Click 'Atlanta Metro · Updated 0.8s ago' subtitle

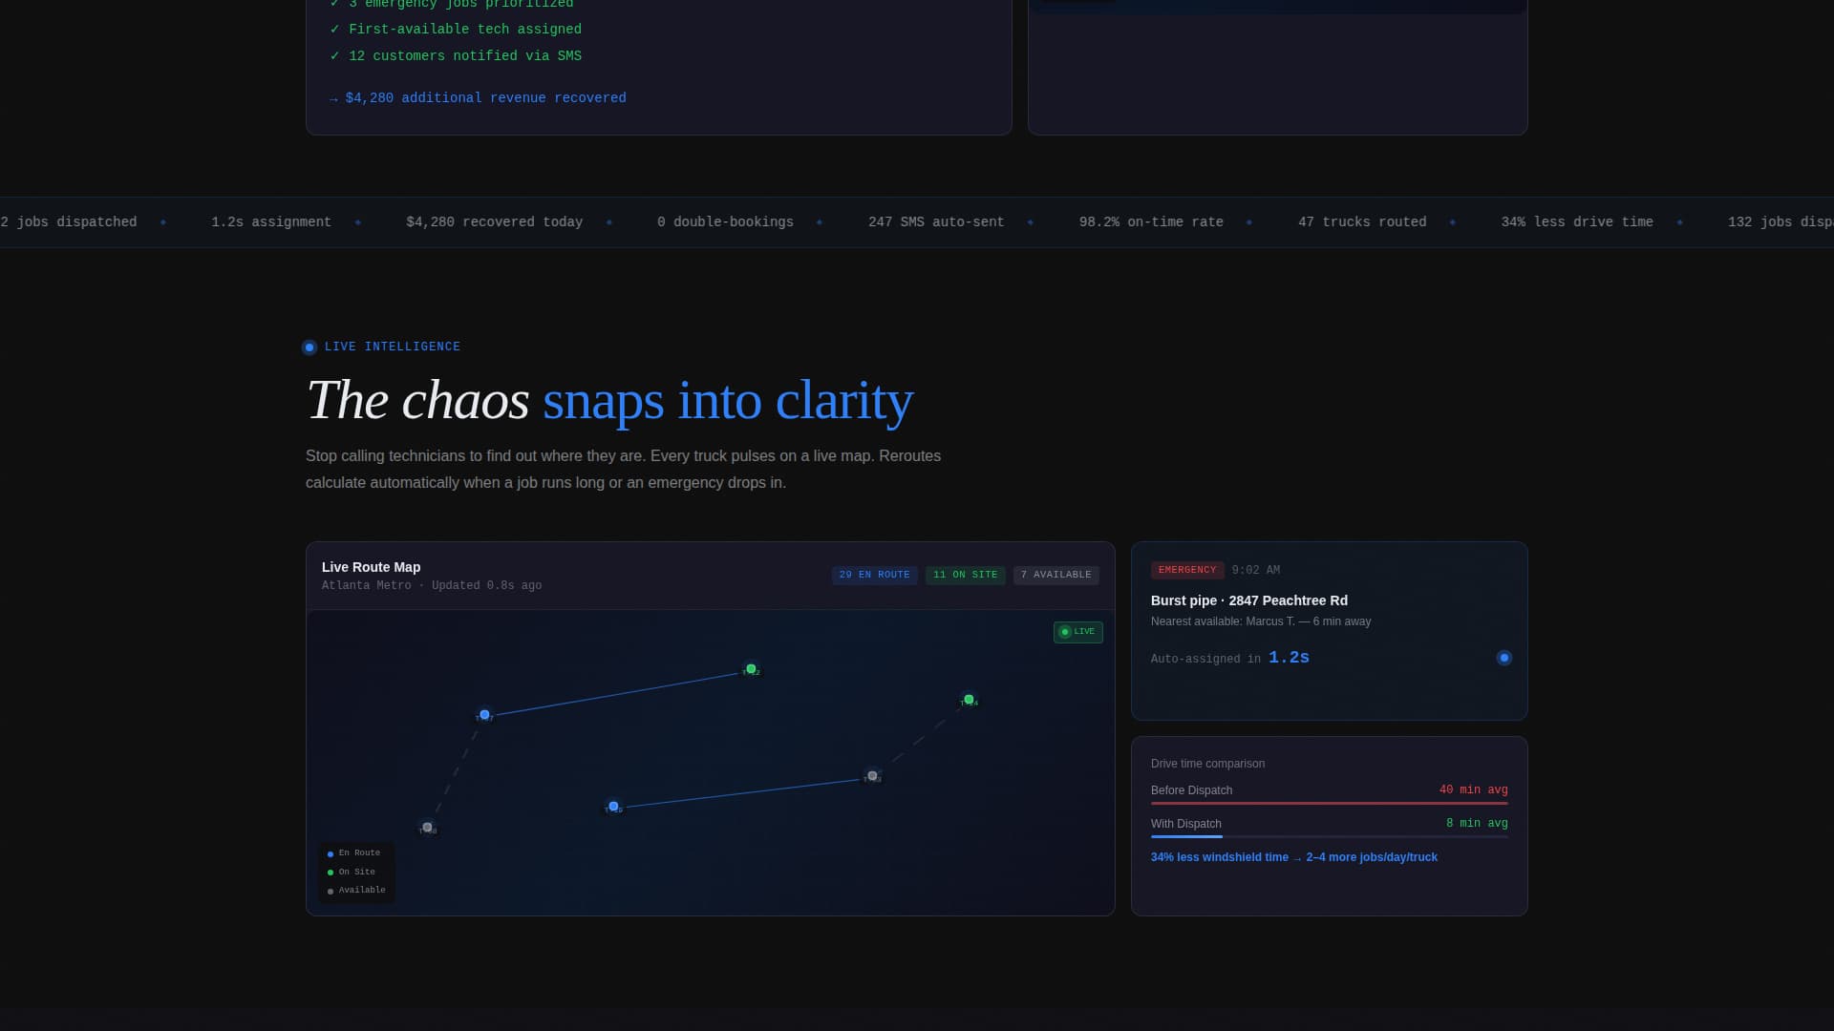click(x=432, y=586)
